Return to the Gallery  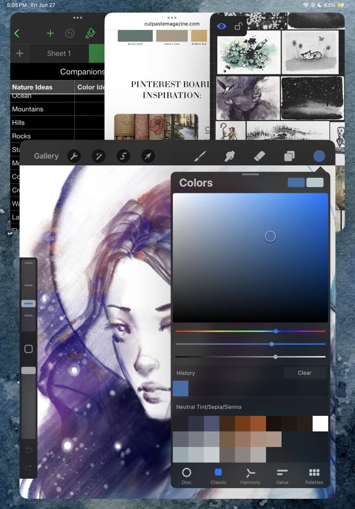pos(46,156)
